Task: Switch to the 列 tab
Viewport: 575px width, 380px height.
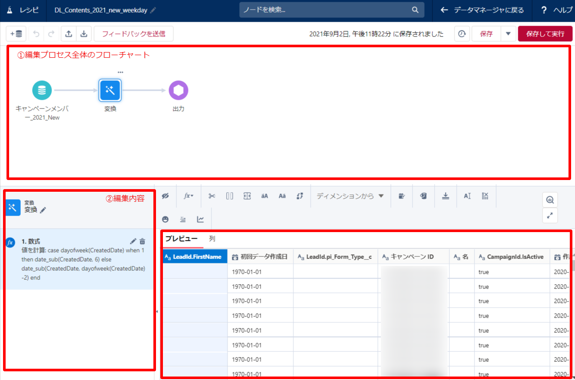Action: tap(212, 239)
